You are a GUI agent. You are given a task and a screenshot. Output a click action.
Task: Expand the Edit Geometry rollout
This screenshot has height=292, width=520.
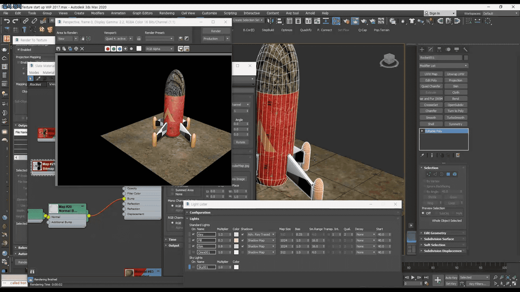[x=435, y=233]
